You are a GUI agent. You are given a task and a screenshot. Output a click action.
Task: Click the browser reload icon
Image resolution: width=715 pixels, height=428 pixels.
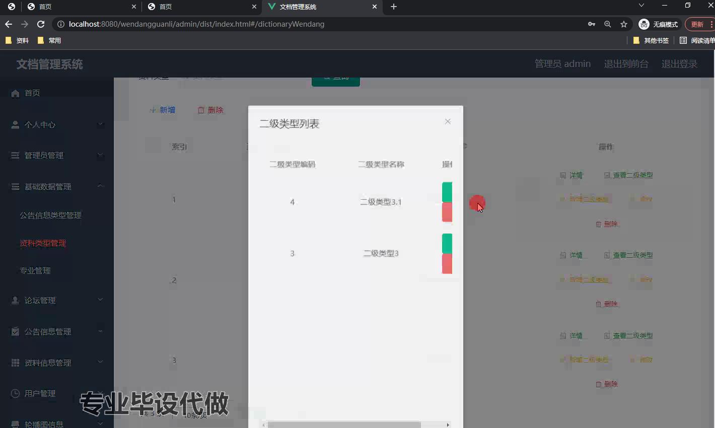point(41,24)
